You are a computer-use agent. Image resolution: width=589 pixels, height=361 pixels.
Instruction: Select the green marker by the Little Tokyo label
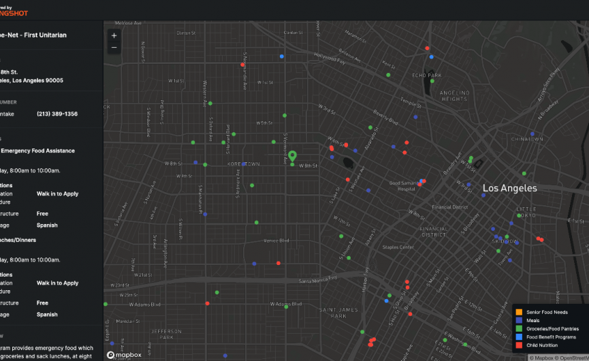[519, 216]
